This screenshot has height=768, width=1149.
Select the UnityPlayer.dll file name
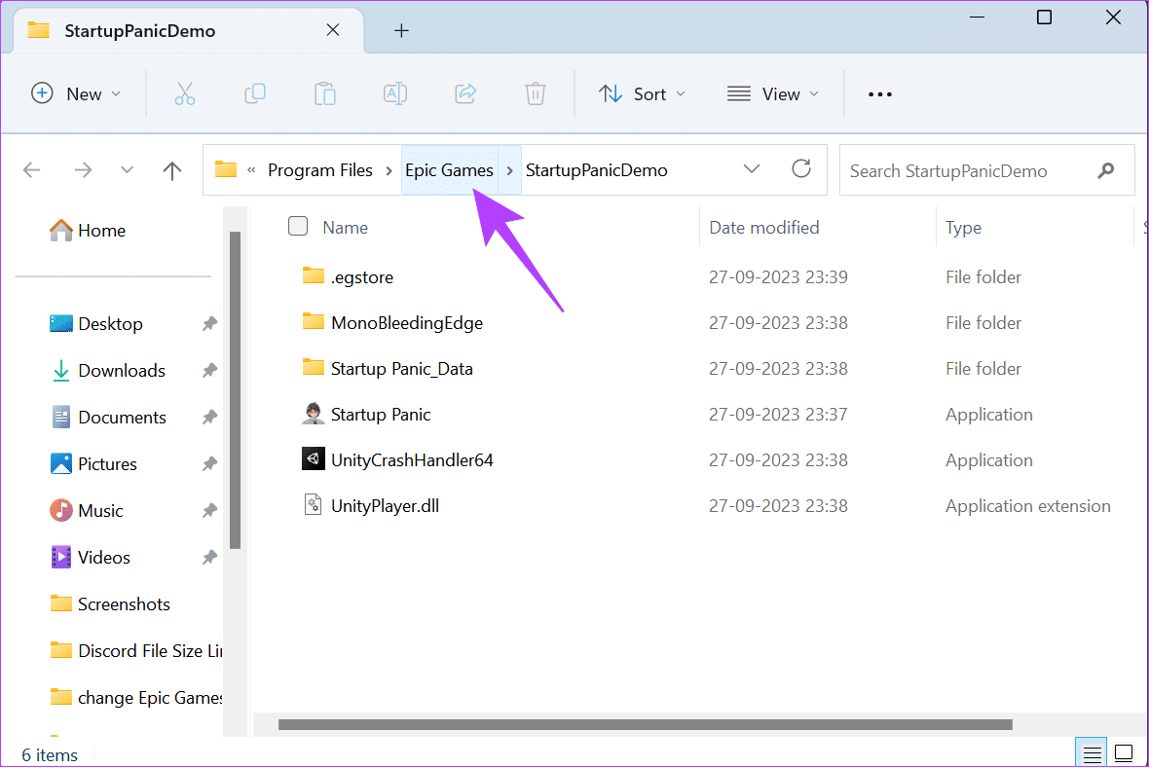coord(385,505)
